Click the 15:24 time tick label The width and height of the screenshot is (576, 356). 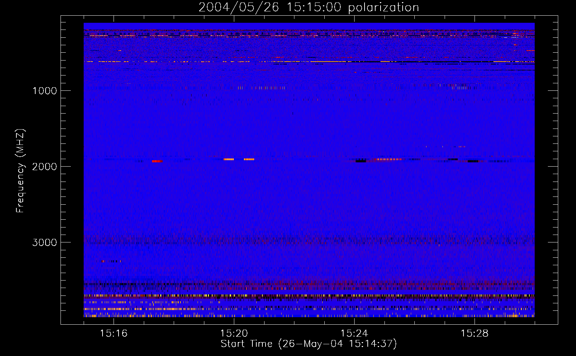point(354,333)
